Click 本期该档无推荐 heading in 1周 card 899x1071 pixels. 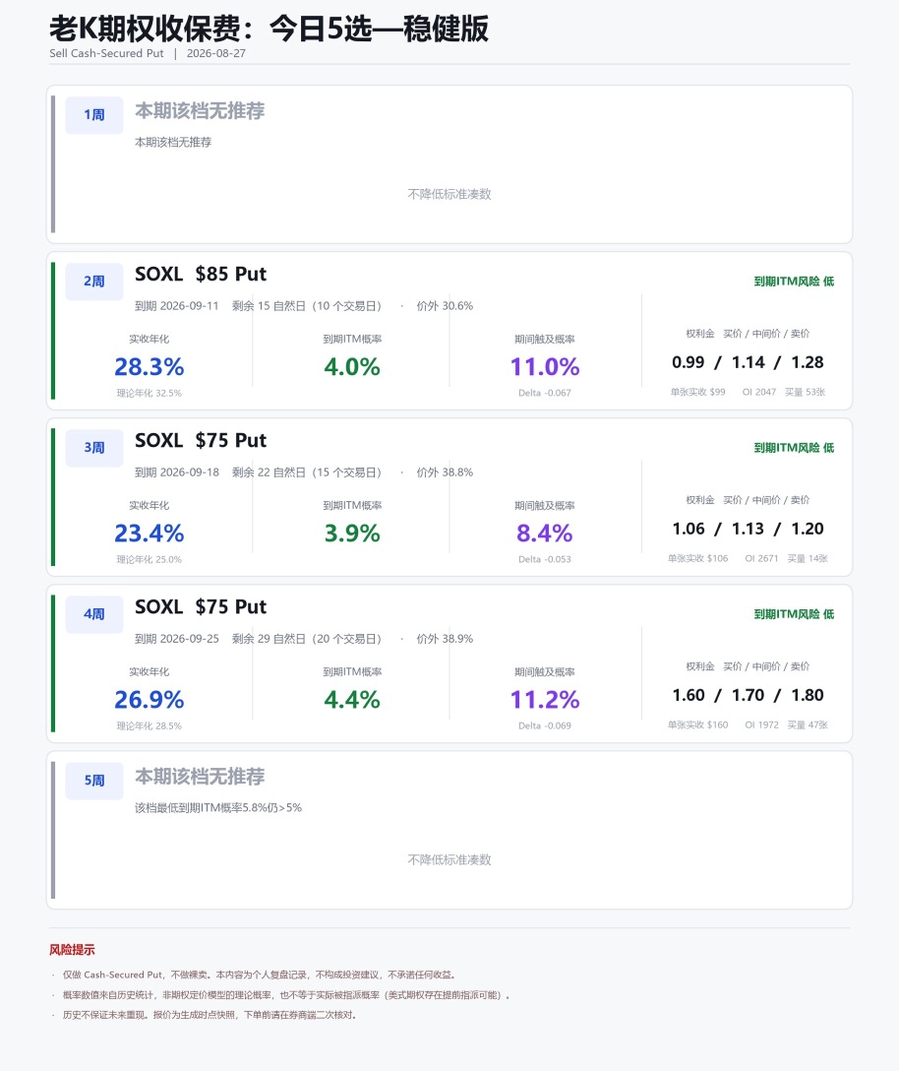[x=200, y=110]
